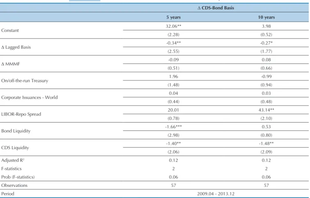Select the 2009.04 - 2013.12 period value
Image resolution: width=310 pixels, height=198 pixels.
pyautogui.click(x=216, y=194)
